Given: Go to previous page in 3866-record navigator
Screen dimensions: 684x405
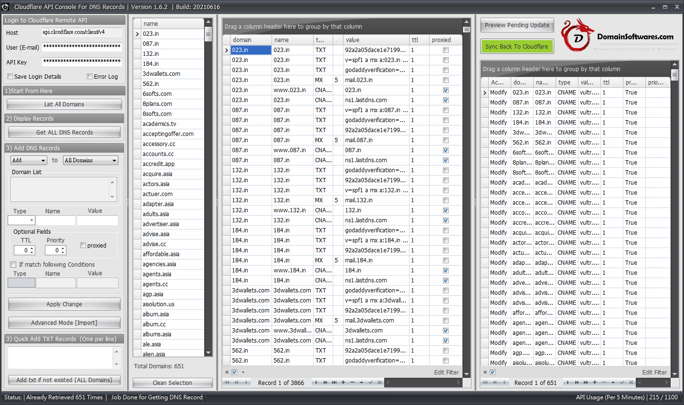Looking at the screenshot, I should [x=236, y=383].
